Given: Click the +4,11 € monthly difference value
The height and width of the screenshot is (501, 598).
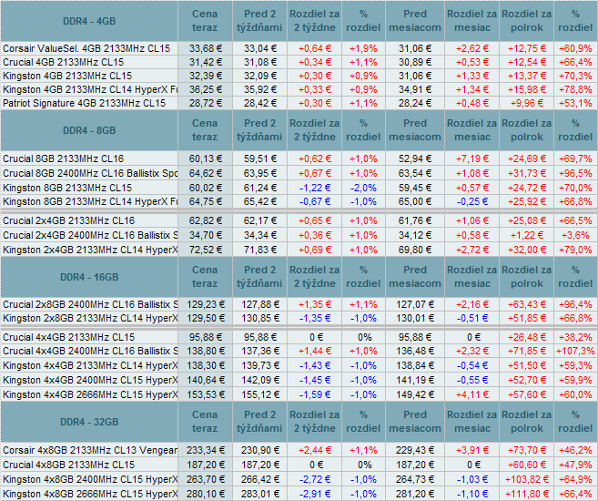Looking at the screenshot, I should click(x=472, y=394).
